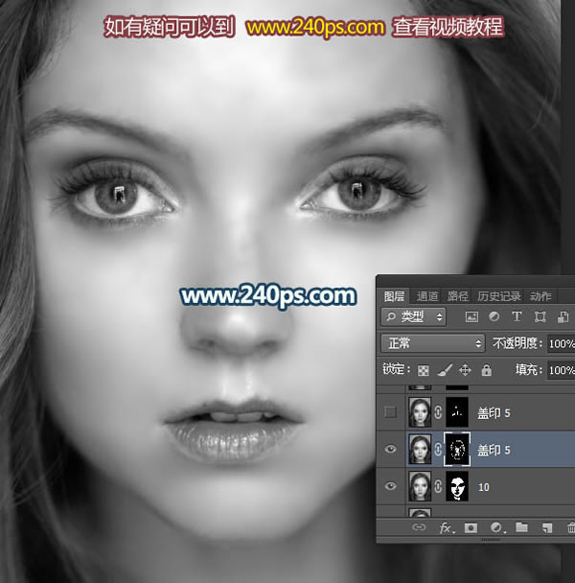Viewport: 575px width, 583px height.
Task: Lock image pixels brush icon
Action: pyautogui.click(x=445, y=370)
